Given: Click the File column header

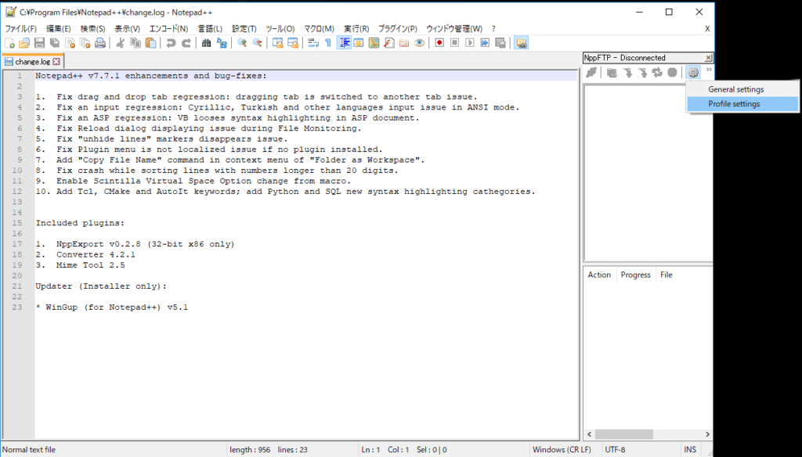Looking at the screenshot, I should (667, 275).
